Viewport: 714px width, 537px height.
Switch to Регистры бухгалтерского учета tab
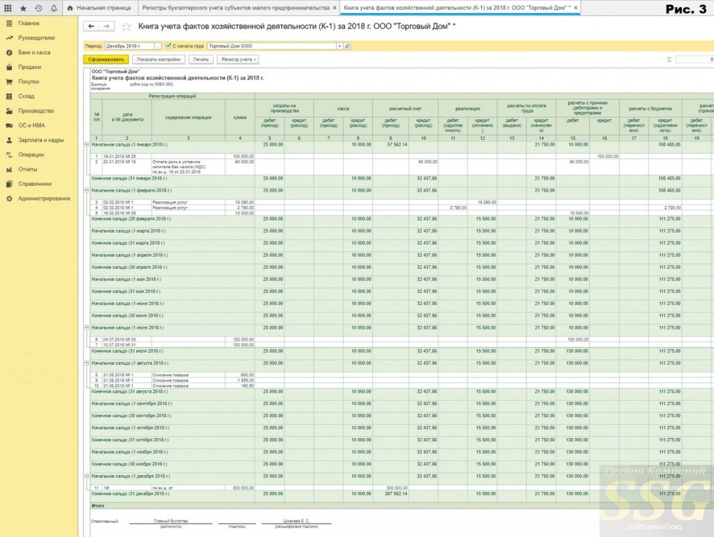click(x=236, y=8)
